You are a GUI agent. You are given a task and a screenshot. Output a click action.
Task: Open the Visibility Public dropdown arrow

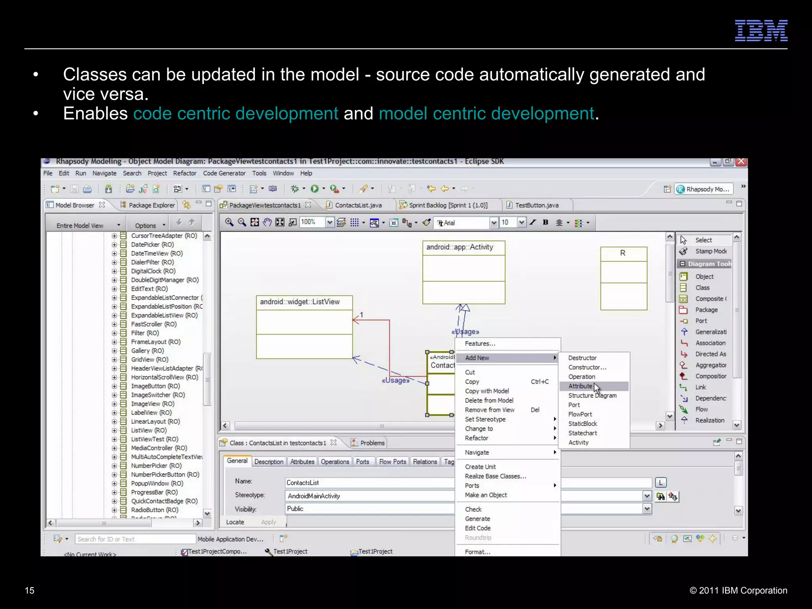pyautogui.click(x=647, y=509)
